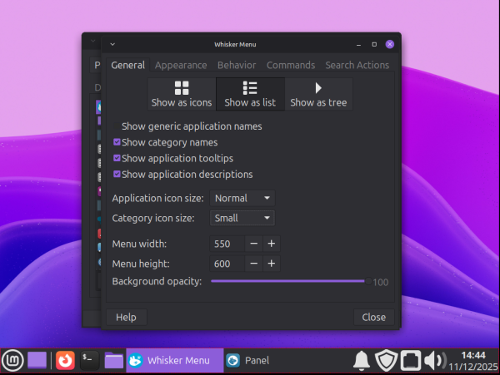Click the volume speaker icon
Screen dimensions: 500x375
point(435,361)
